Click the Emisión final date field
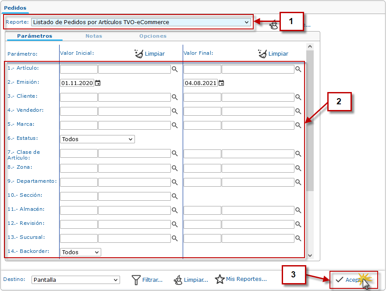Image resolution: width=386 pixels, height=291 pixels. (201, 83)
